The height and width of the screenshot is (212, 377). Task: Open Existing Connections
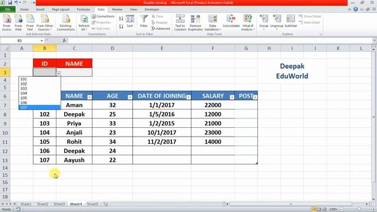coord(66,22)
